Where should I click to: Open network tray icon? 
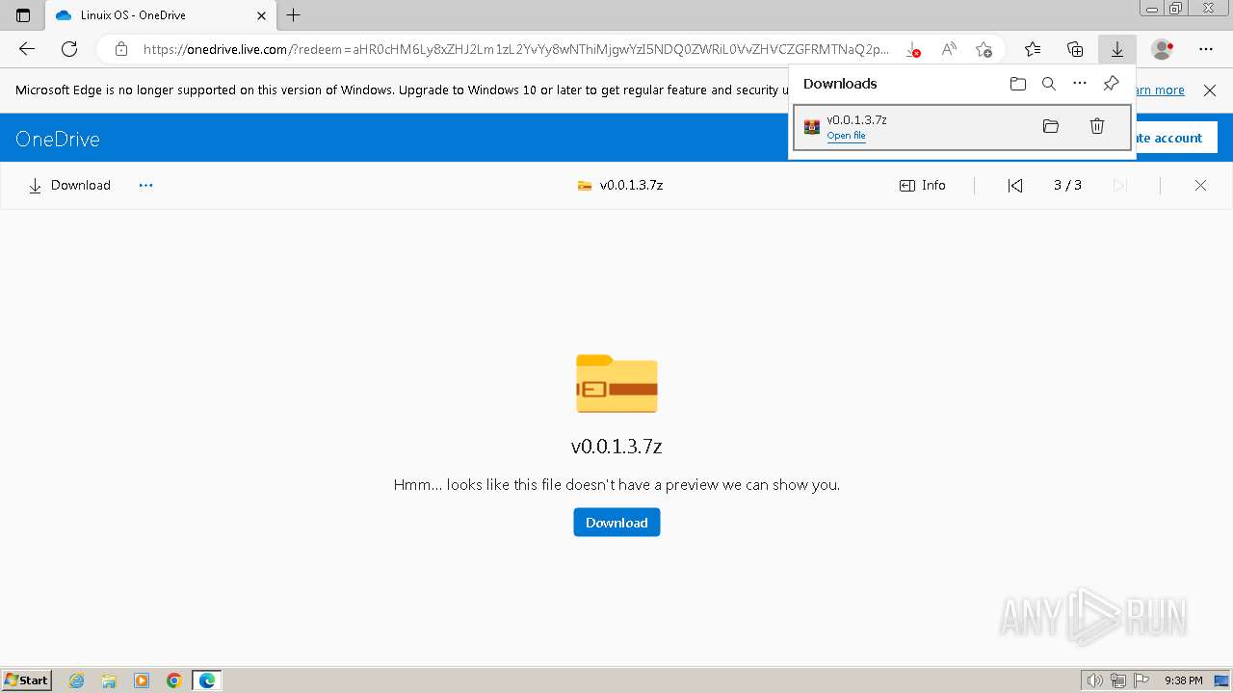click(x=1117, y=680)
